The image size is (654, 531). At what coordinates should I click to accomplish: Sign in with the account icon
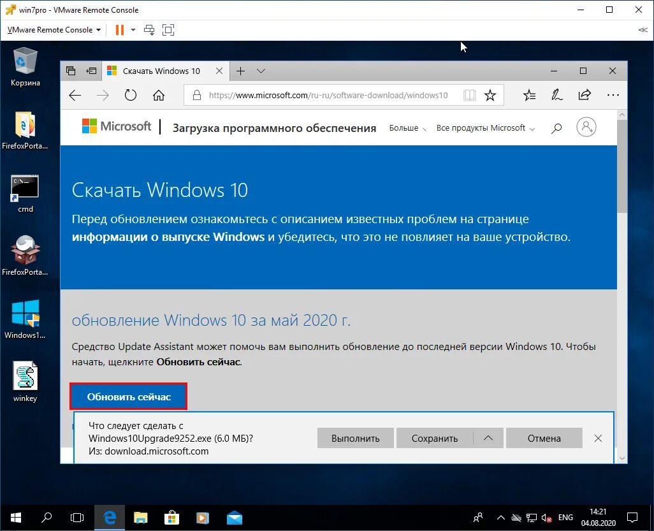(586, 127)
